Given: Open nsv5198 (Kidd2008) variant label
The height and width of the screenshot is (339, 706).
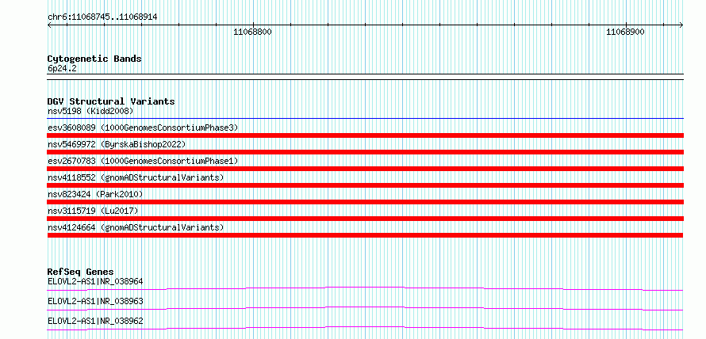Looking at the screenshot, I should tap(90, 111).
